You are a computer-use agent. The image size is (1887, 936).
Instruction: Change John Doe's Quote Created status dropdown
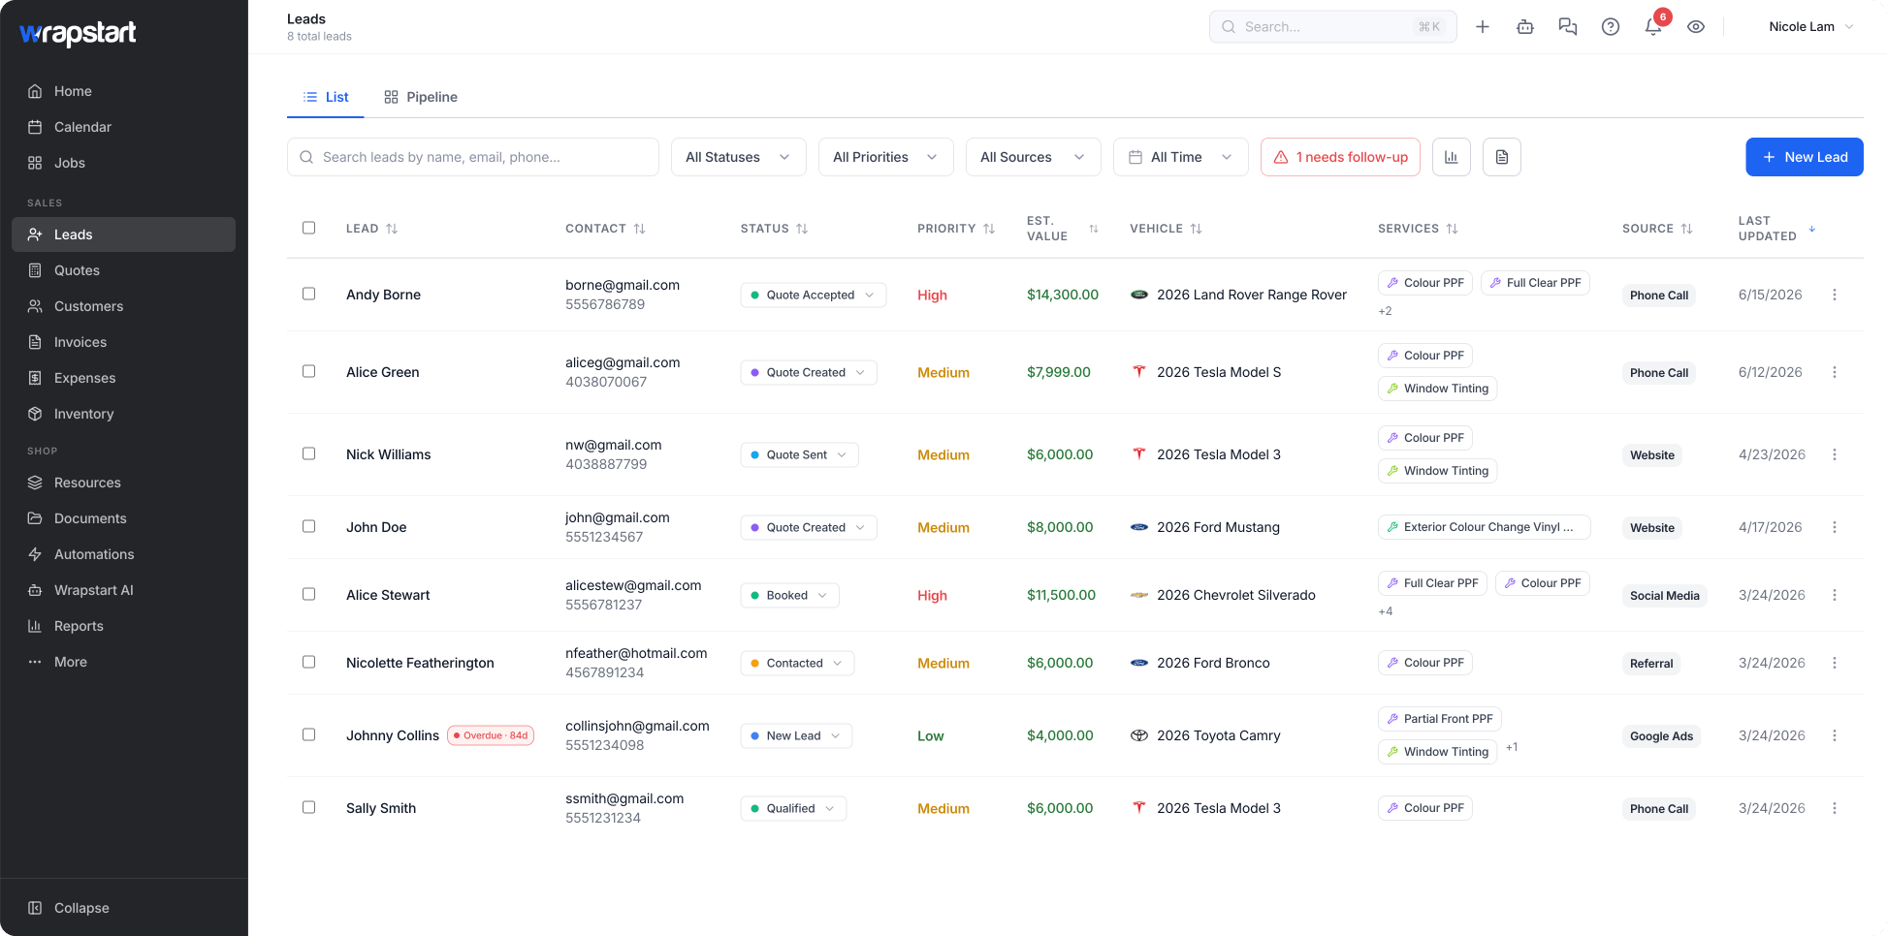tap(809, 527)
